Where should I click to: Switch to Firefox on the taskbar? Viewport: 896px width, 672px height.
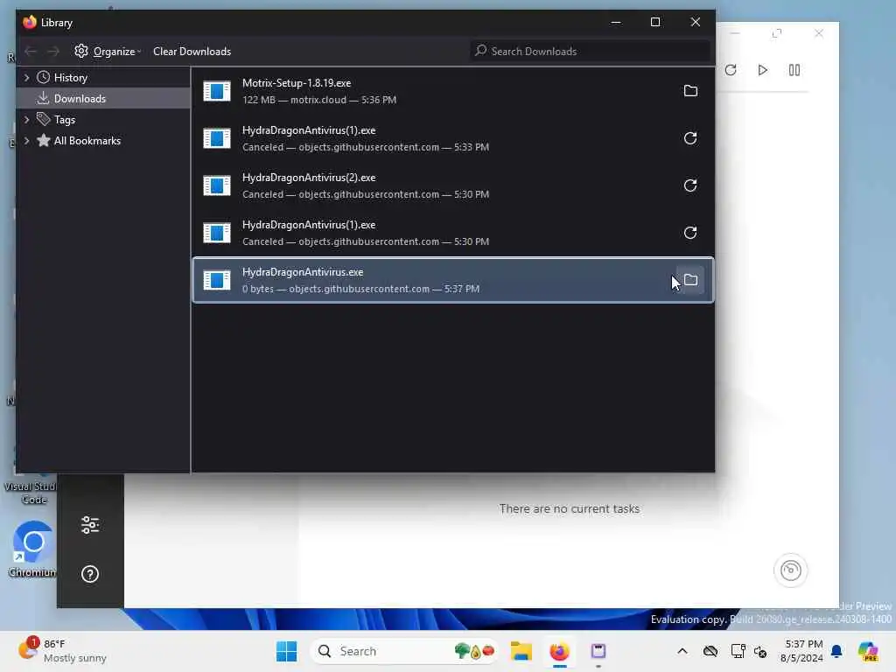click(x=559, y=651)
